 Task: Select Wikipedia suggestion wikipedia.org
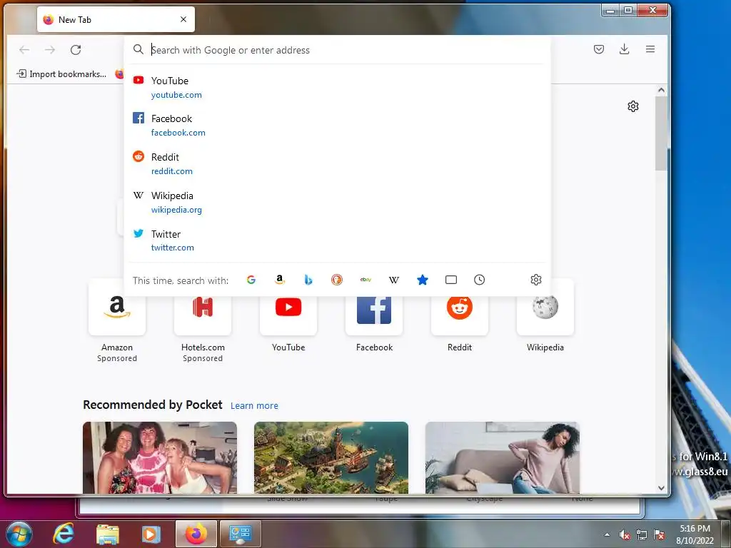coord(338,202)
